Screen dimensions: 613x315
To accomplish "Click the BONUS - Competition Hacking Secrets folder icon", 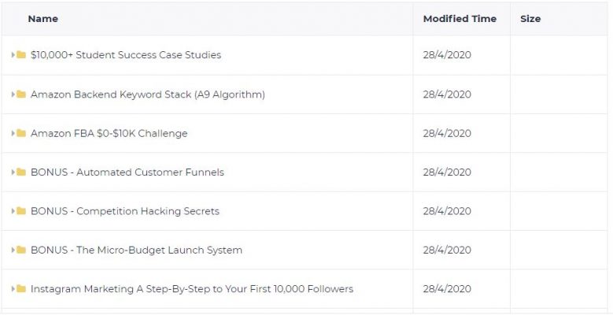I will tap(21, 211).
